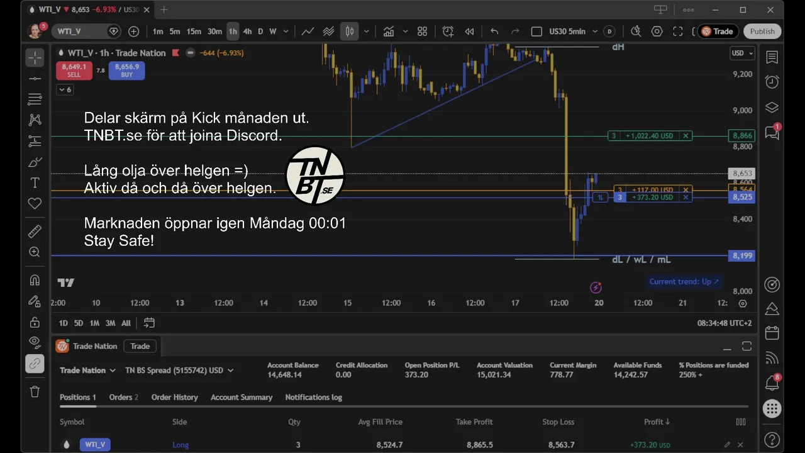
Task: Click the BUY 8,656.9 button
Action: point(126,70)
